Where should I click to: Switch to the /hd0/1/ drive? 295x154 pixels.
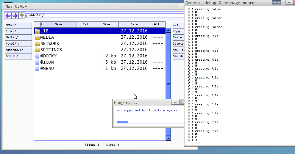point(18,37)
